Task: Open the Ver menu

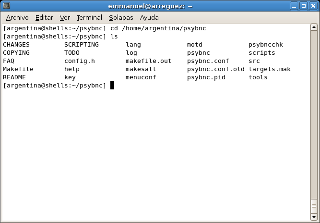Action: [65, 18]
